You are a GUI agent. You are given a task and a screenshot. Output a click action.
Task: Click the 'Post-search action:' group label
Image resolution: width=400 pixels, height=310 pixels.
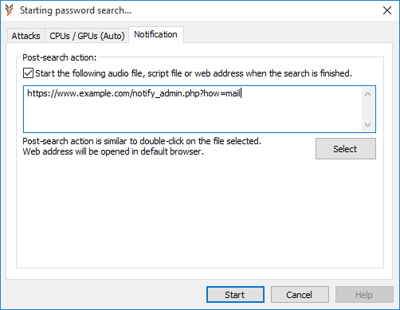tap(60, 57)
